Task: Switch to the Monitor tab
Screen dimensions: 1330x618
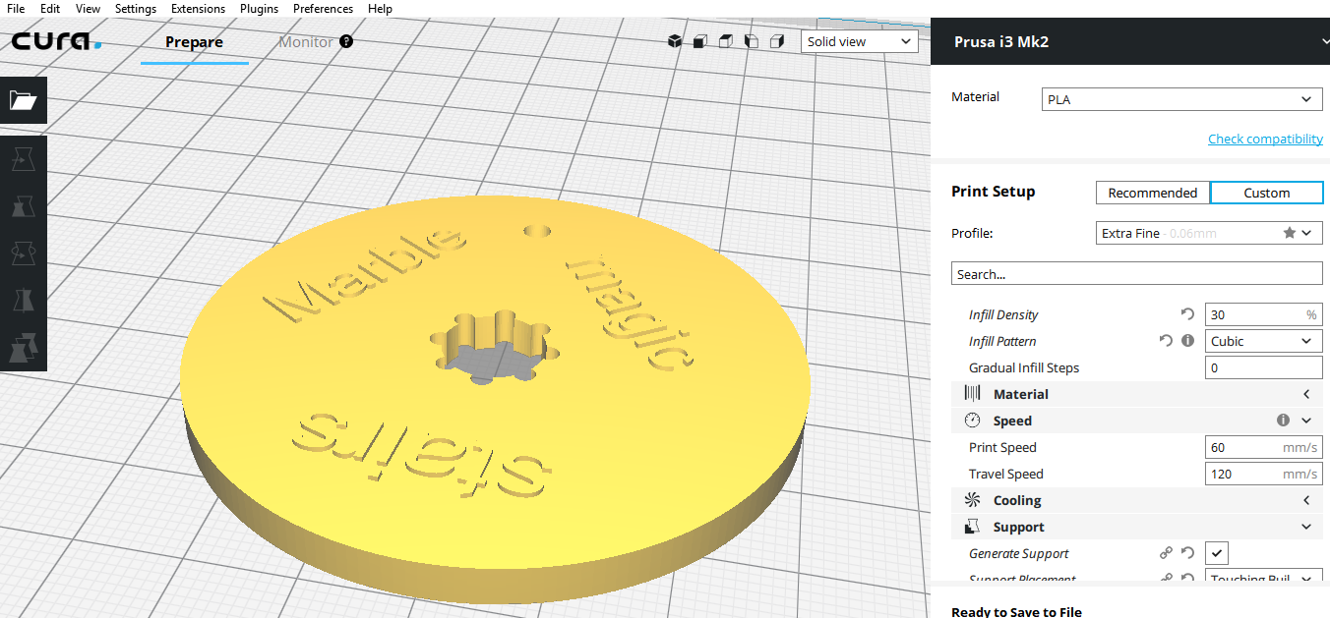Action: [306, 42]
